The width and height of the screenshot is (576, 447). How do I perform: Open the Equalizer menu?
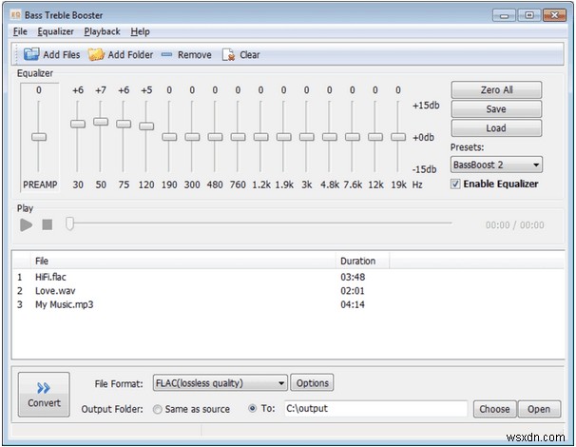(x=55, y=31)
